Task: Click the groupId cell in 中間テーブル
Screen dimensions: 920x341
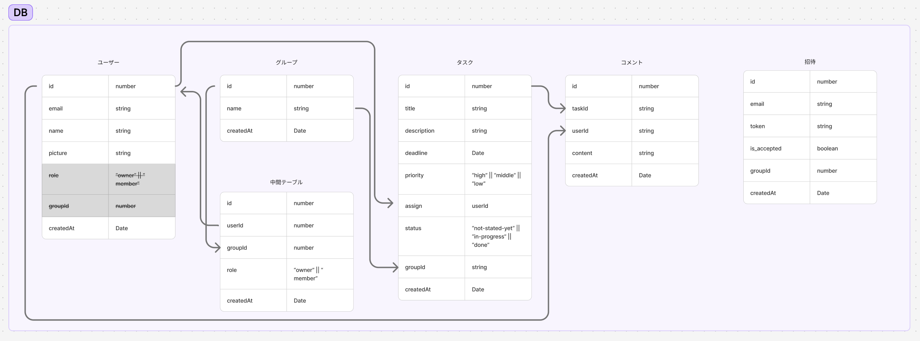Action: pos(253,248)
